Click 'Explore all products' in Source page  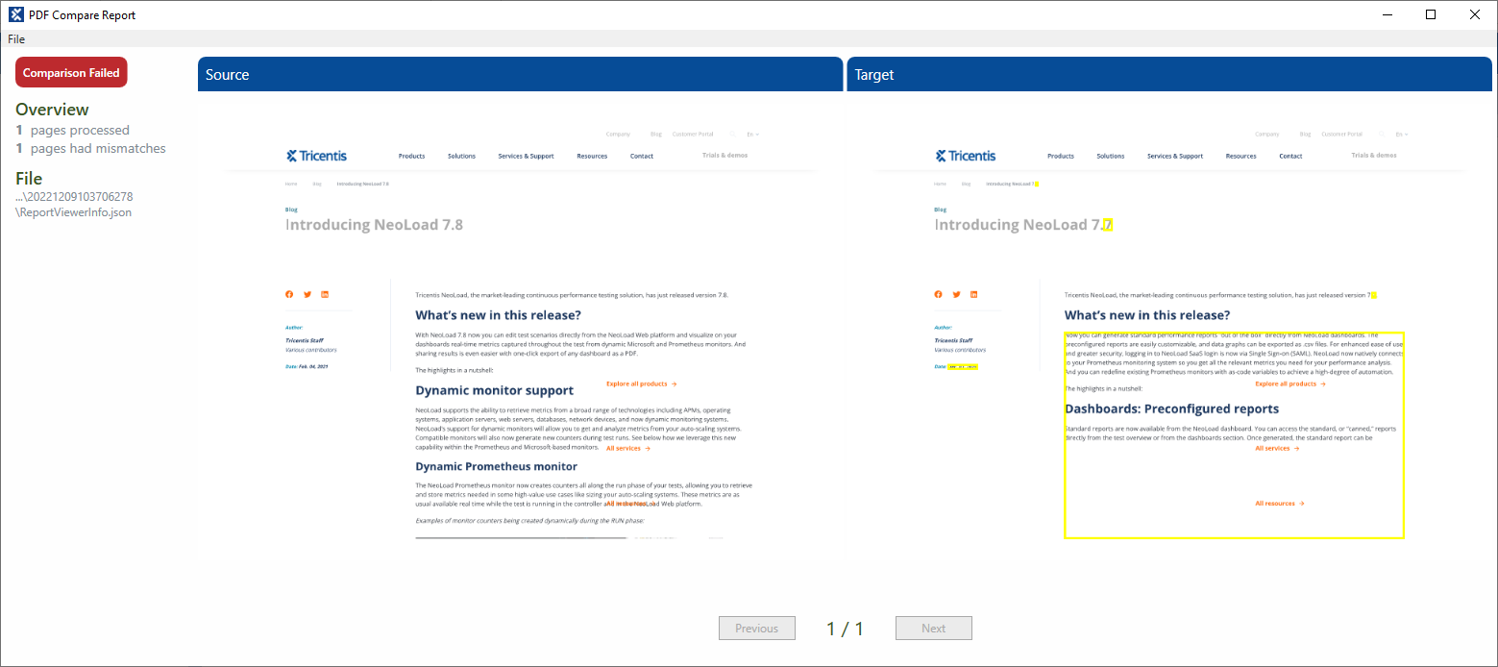coord(641,383)
